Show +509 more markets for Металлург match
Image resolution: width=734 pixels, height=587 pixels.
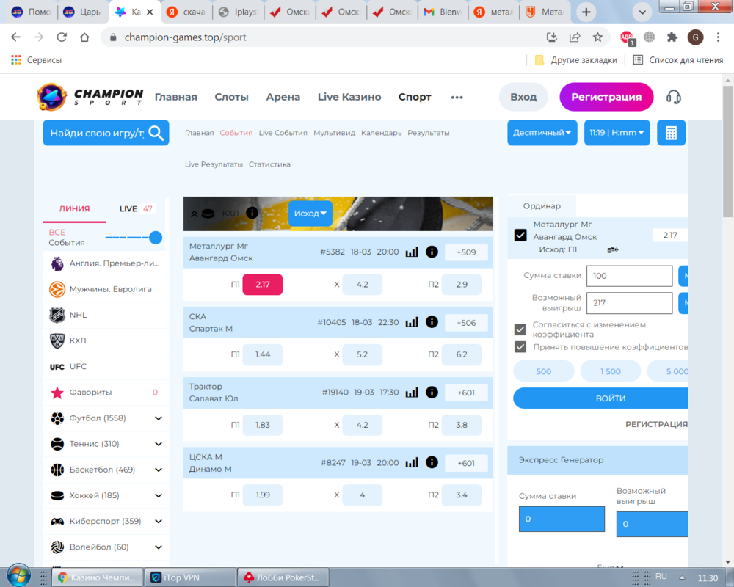click(466, 252)
